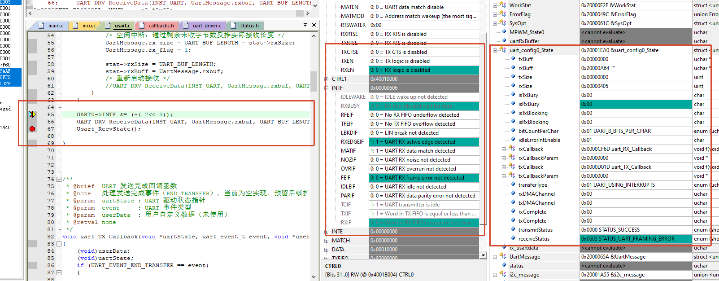
Task: Remove the red breakpoint on line 67
Action: (x=32, y=129)
